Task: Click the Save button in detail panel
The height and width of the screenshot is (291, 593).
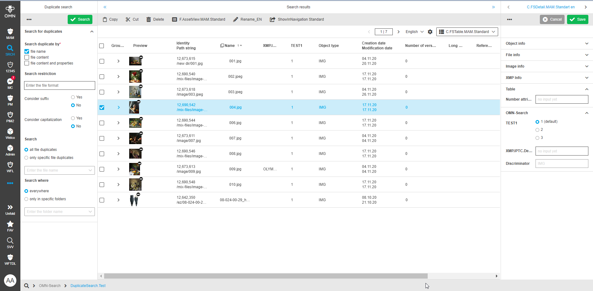Action: [577, 19]
